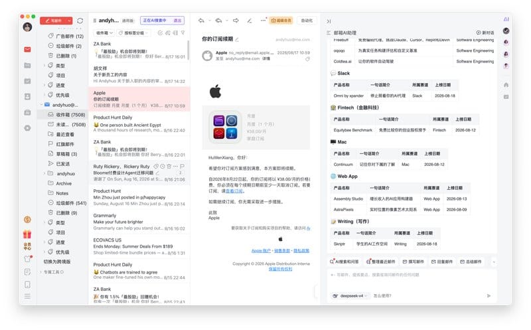The width and height of the screenshot is (531, 330).
Task: Open Grammarly mail Make your future brighter
Action: pos(139,222)
